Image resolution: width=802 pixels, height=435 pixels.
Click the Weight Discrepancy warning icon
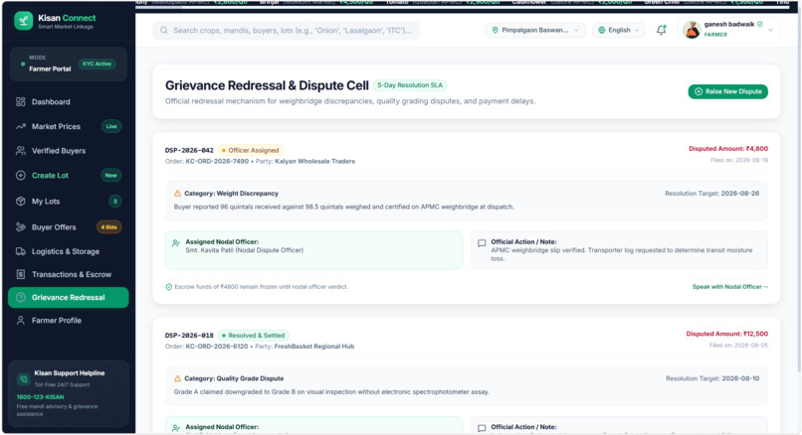(x=177, y=194)
